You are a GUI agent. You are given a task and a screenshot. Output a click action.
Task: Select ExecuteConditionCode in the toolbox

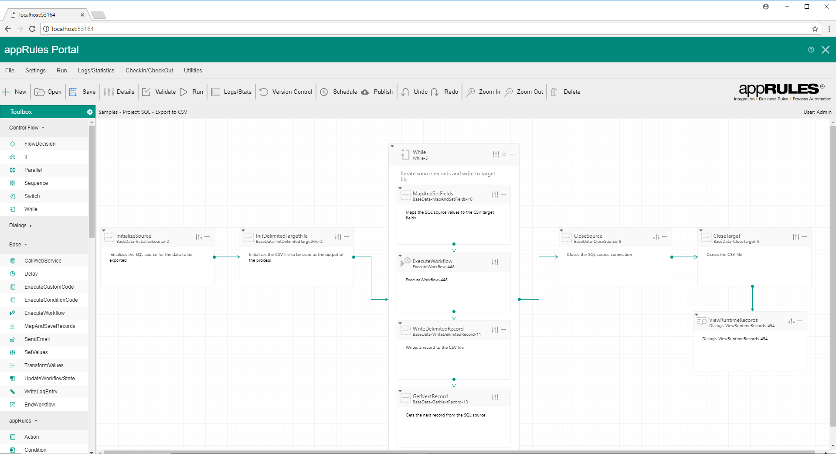coord(44,300)
